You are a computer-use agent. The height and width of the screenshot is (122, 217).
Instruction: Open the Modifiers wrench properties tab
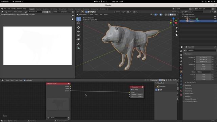point(181,75)
